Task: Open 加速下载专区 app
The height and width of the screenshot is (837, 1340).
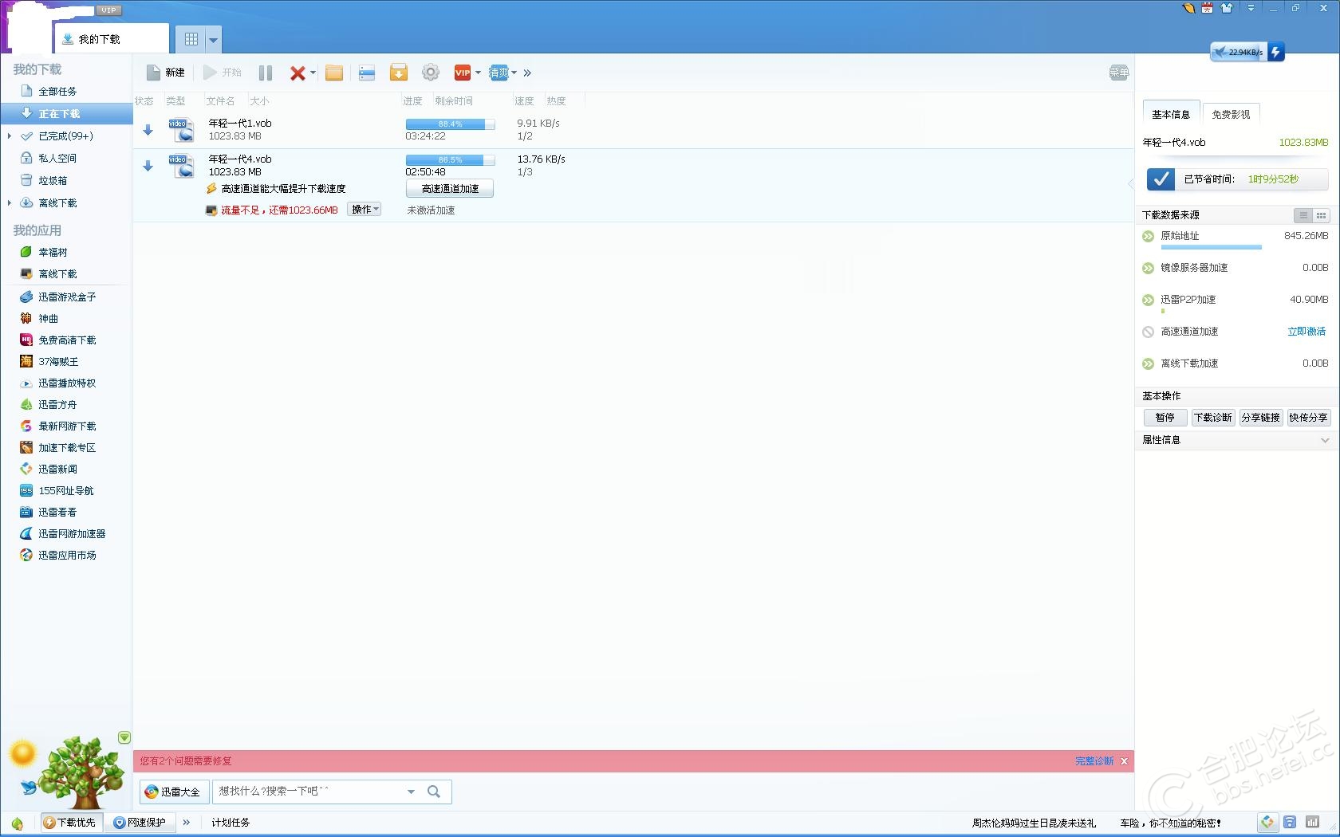Action: 67,447
